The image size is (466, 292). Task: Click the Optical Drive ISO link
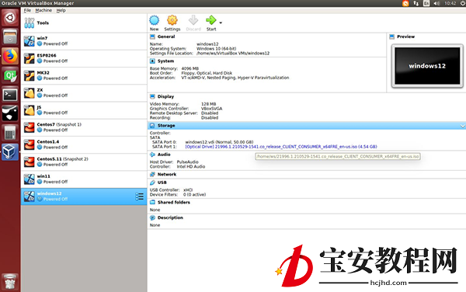[x=281, y=147]
